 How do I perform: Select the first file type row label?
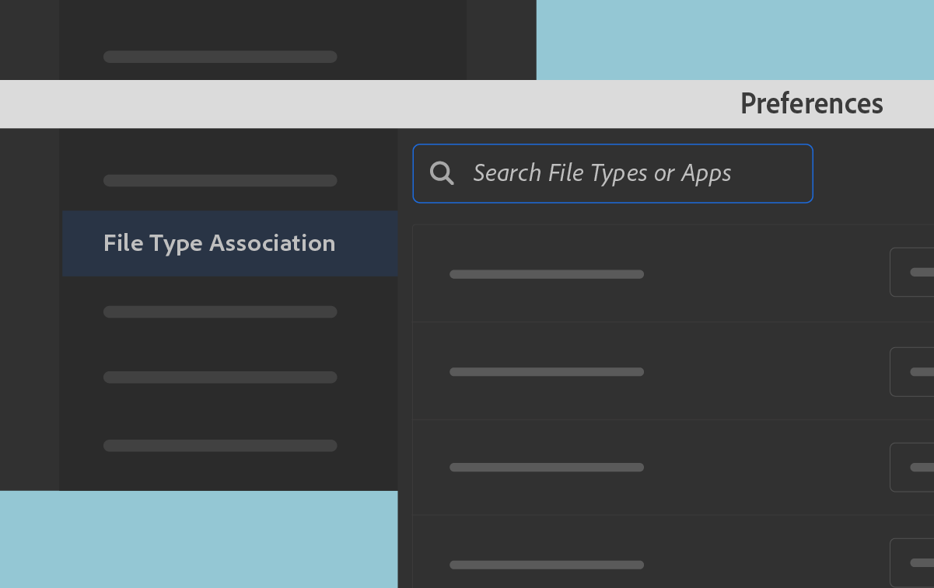coord(547,274)
